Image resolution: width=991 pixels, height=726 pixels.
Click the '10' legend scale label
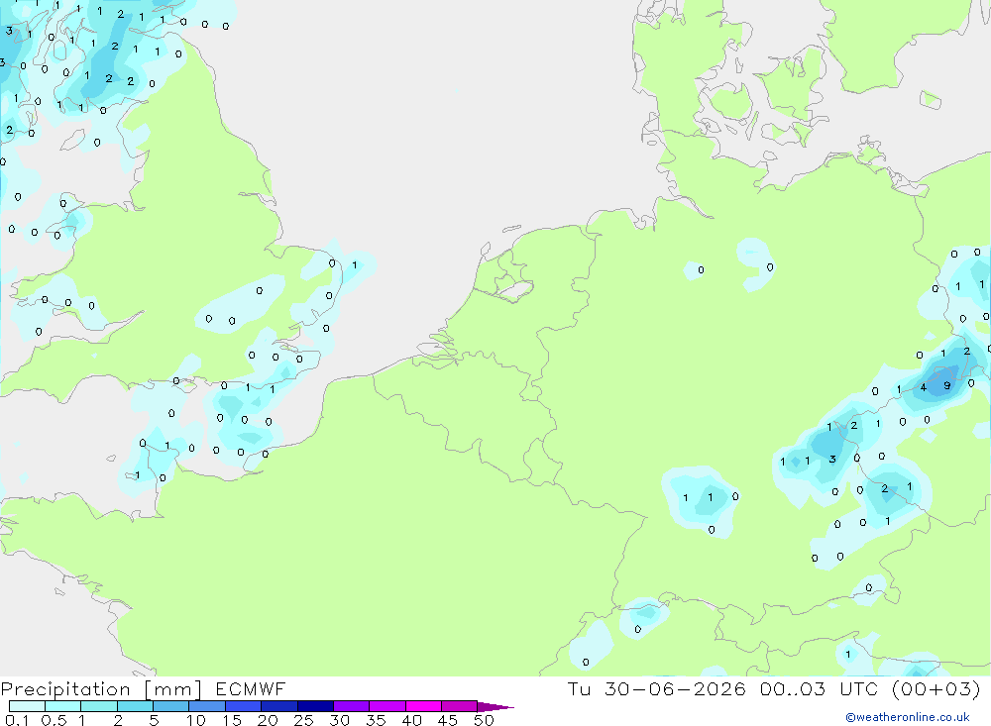coord(196,720)
